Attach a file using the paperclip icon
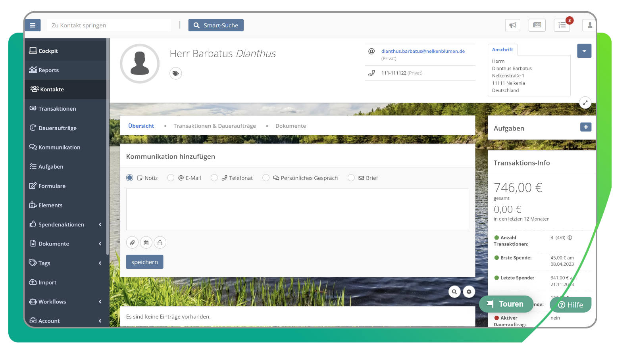 (132, 242)
